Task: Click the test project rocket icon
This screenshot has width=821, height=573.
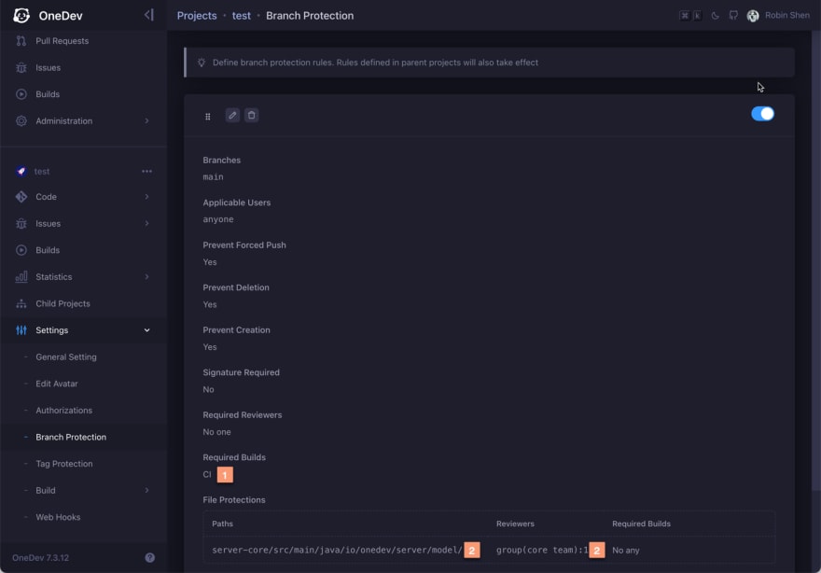Action: (x=21, y=172)
